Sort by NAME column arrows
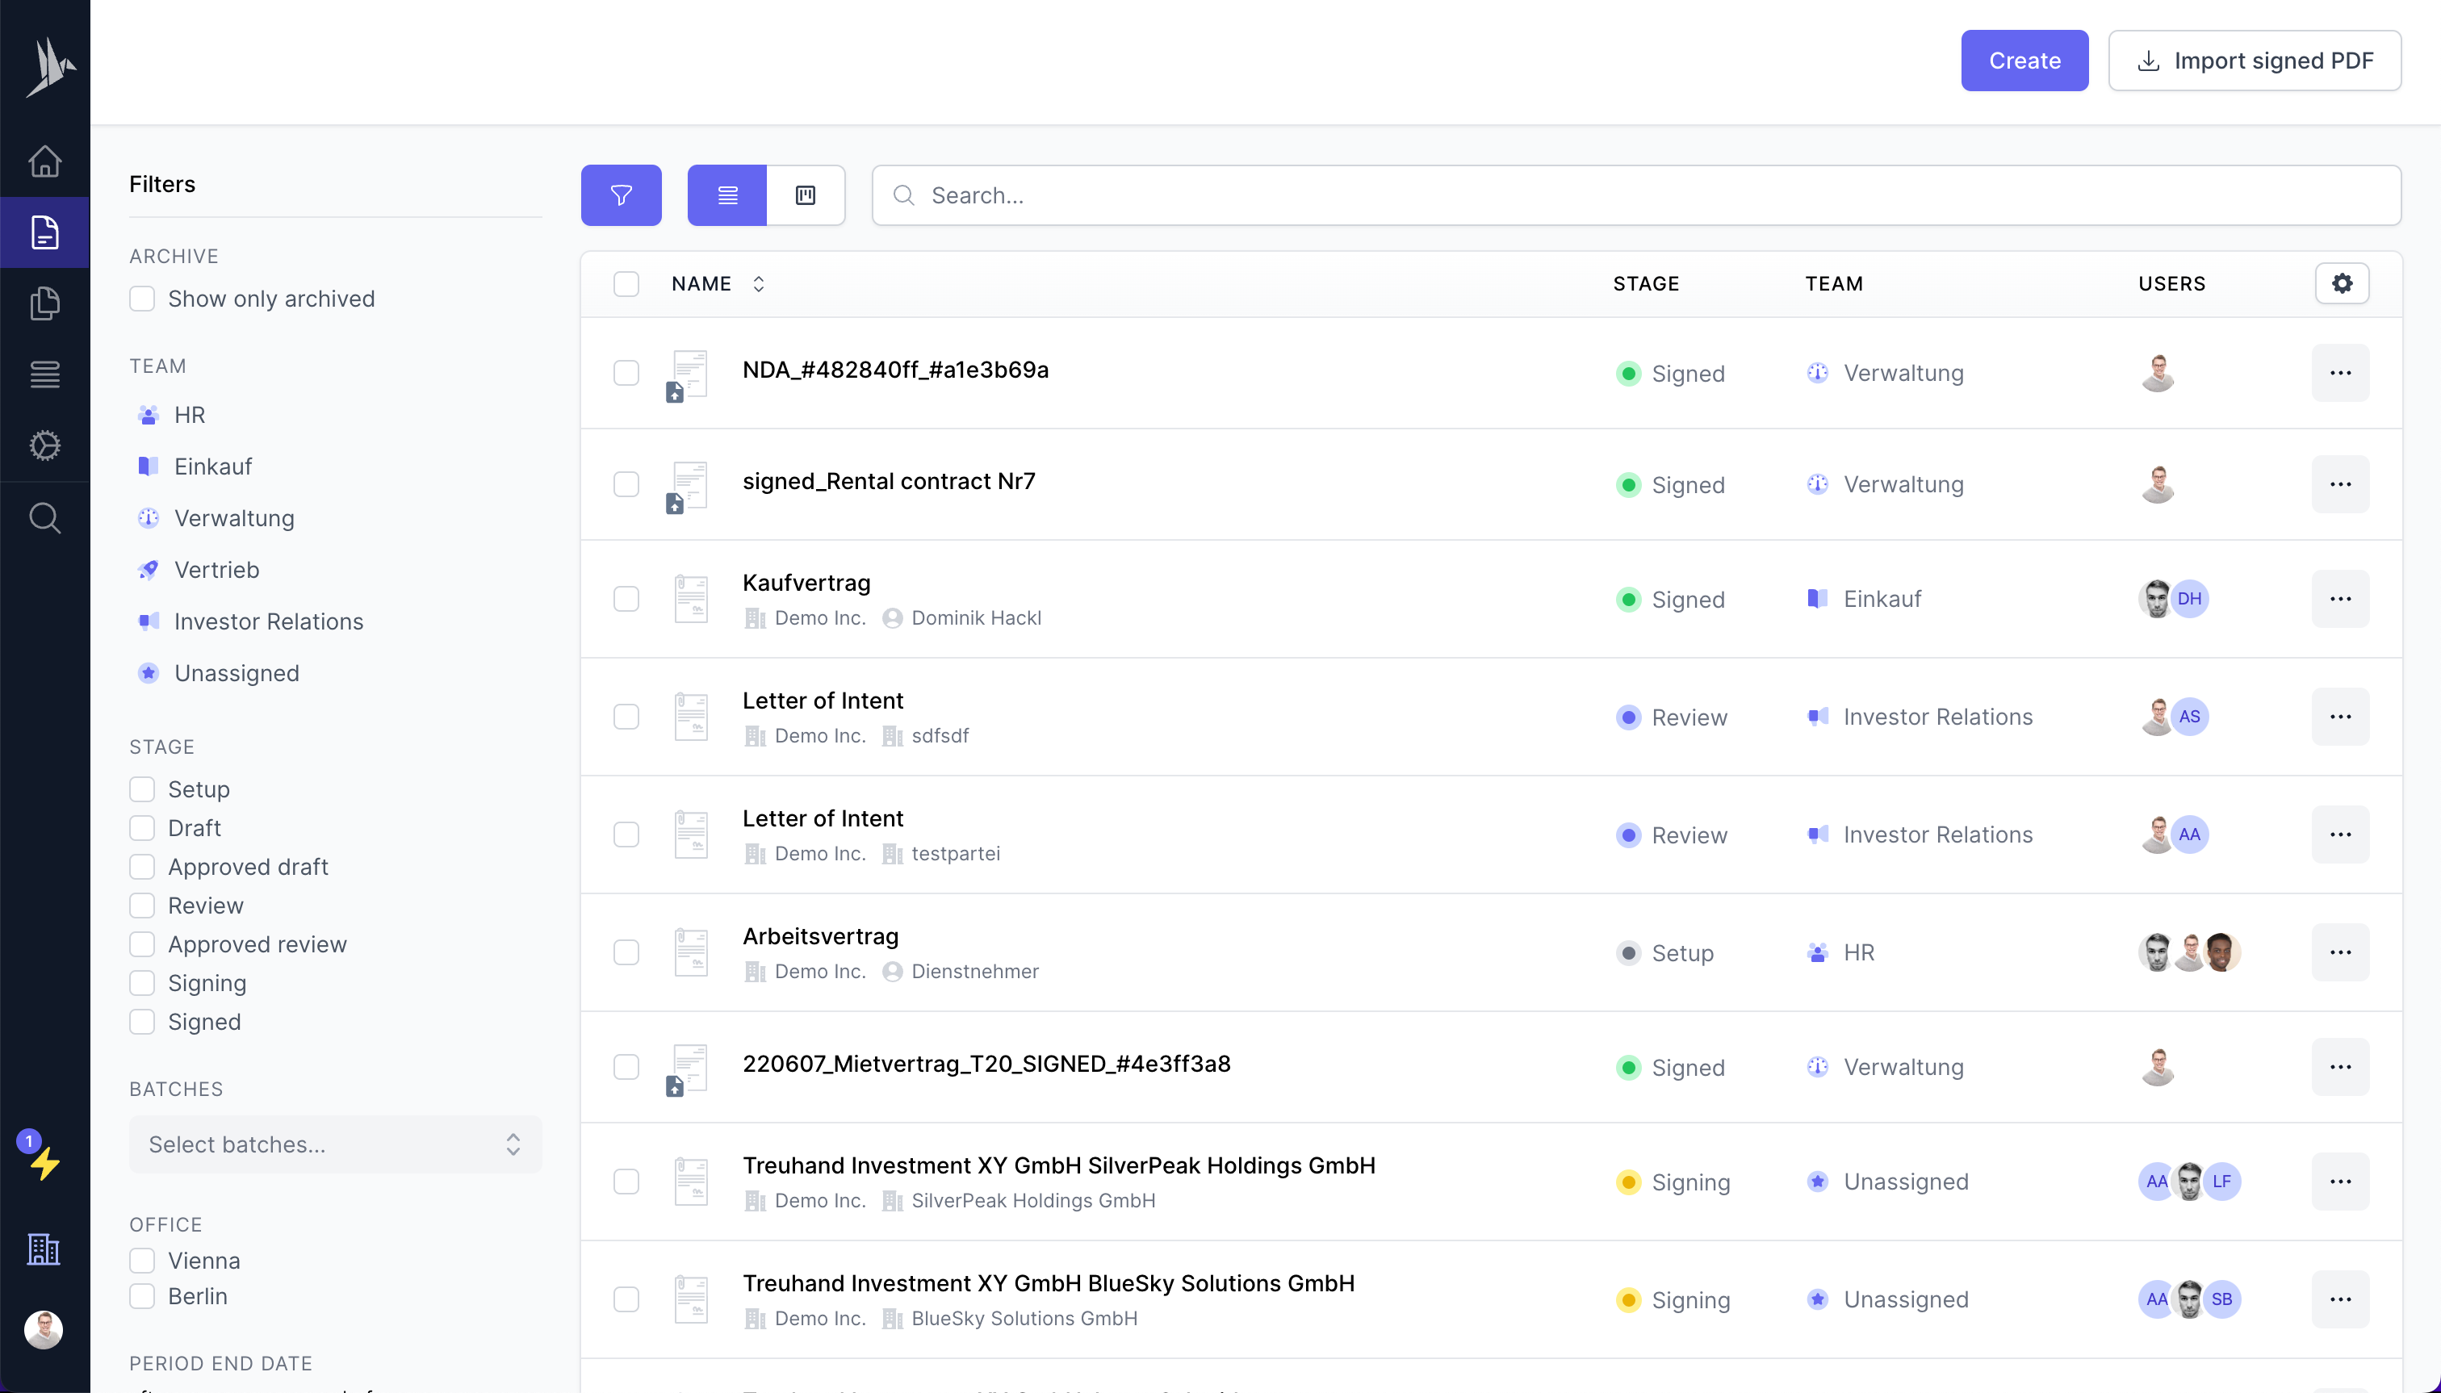Viewport: 2441px width, 1393px height. (x=758, y=284)
